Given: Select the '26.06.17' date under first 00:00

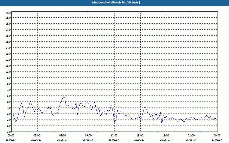Looking at the screenshot, I should pyautogui.click(x=11, y=140).
